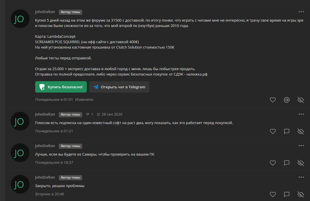Like the post mentioning Самара
The height and width of the screenshot is (201, 310).
coord(273,163)
